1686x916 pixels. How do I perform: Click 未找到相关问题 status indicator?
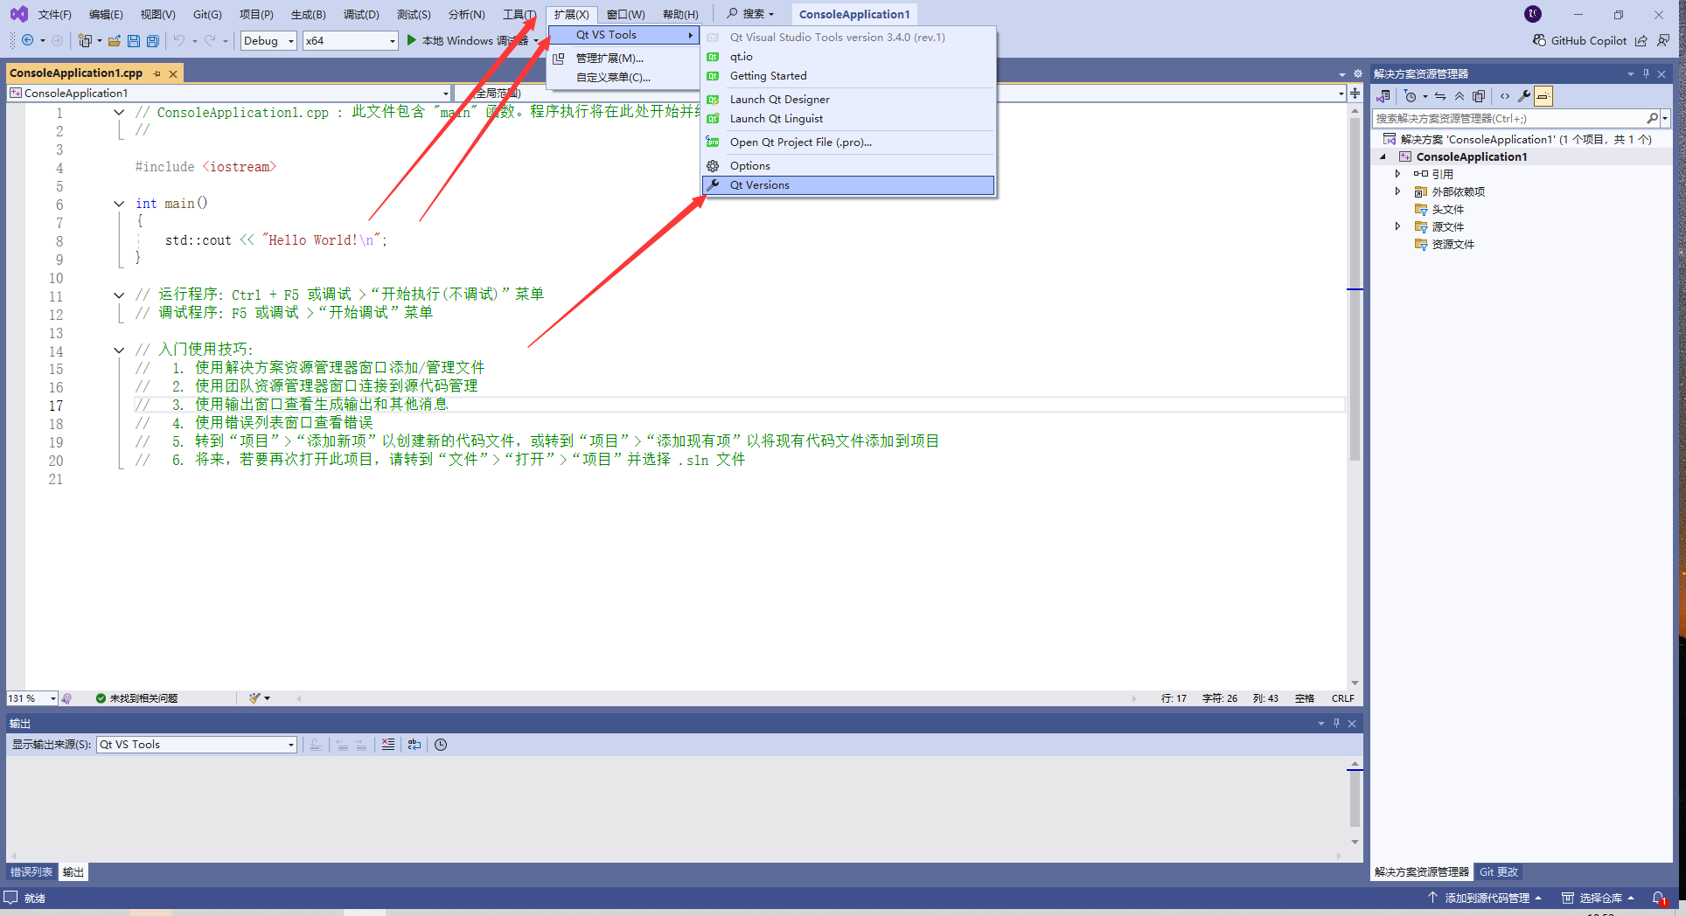(136, 698)
